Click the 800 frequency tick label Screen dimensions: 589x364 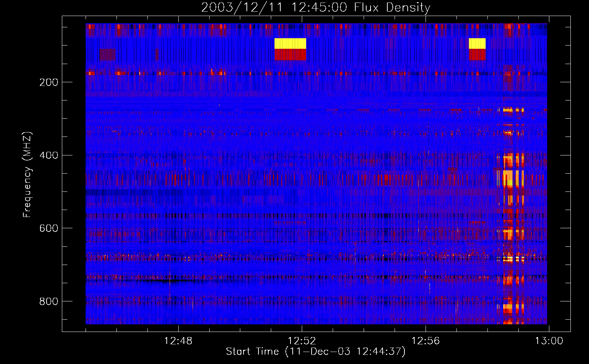pyautogui.click(x=49, y=301)
